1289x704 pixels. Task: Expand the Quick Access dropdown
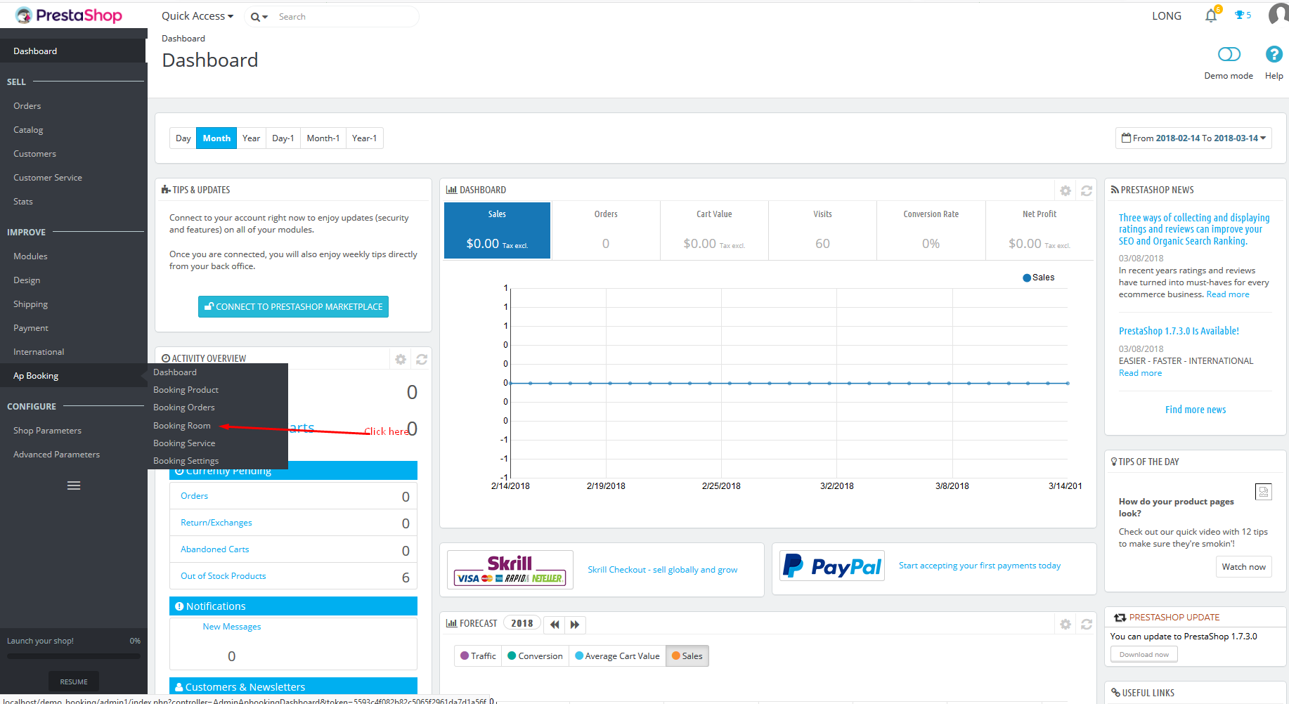[197, 16]
